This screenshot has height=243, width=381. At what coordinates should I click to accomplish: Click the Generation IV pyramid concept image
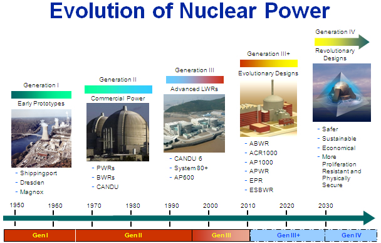coord(342,92)
